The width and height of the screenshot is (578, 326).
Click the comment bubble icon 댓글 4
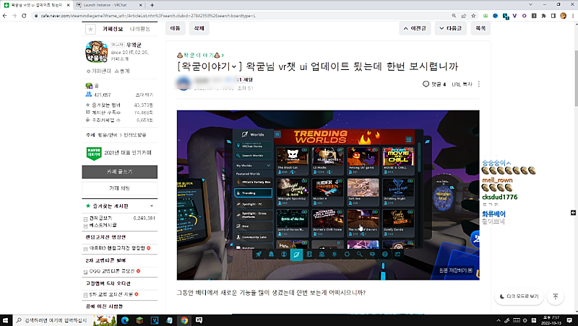426,84
